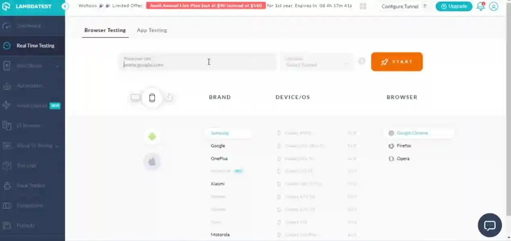Click the Test Logs box icon
Viewport: 511px width, 241px height.
click(x=7, y=165)
